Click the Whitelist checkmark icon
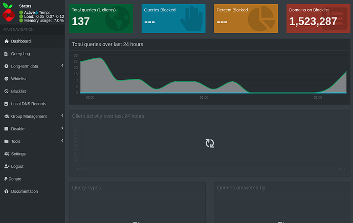Image resolution: width=353 pixels, height=223 pixels. click(6, 79)
